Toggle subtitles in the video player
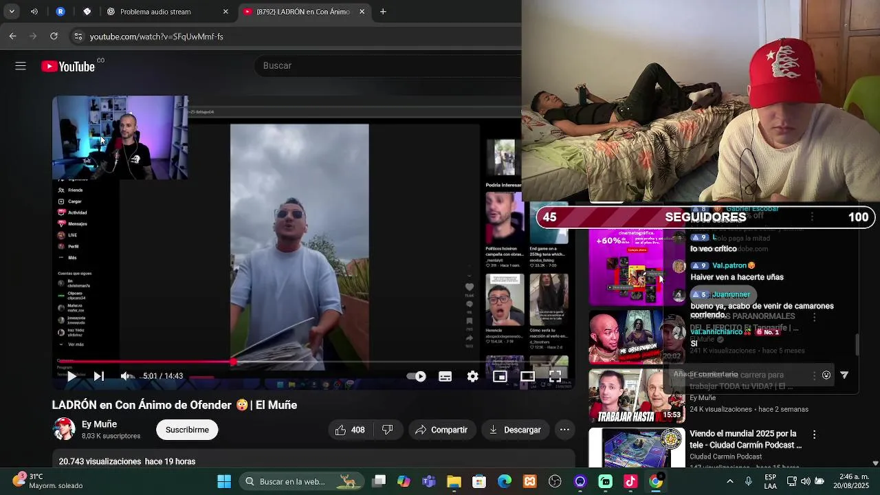 (x=445, y=376)
